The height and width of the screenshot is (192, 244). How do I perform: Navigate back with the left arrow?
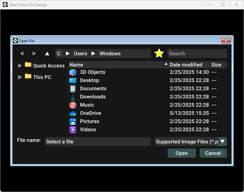(x=22, y=53)
